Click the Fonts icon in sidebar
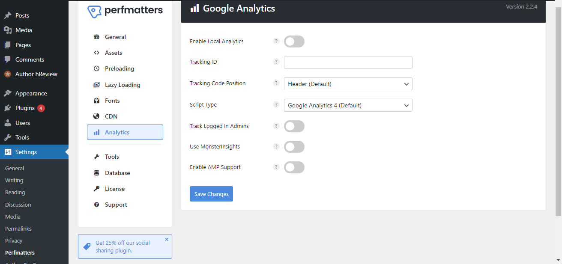Image resolution: width=562 pixels, height=264 pixels. coord(96,101)
